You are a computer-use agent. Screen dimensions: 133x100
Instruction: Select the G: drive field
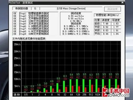pos(35,9)
